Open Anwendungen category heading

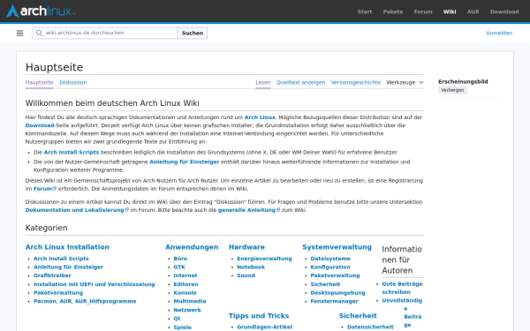click(x=192, y=247)
